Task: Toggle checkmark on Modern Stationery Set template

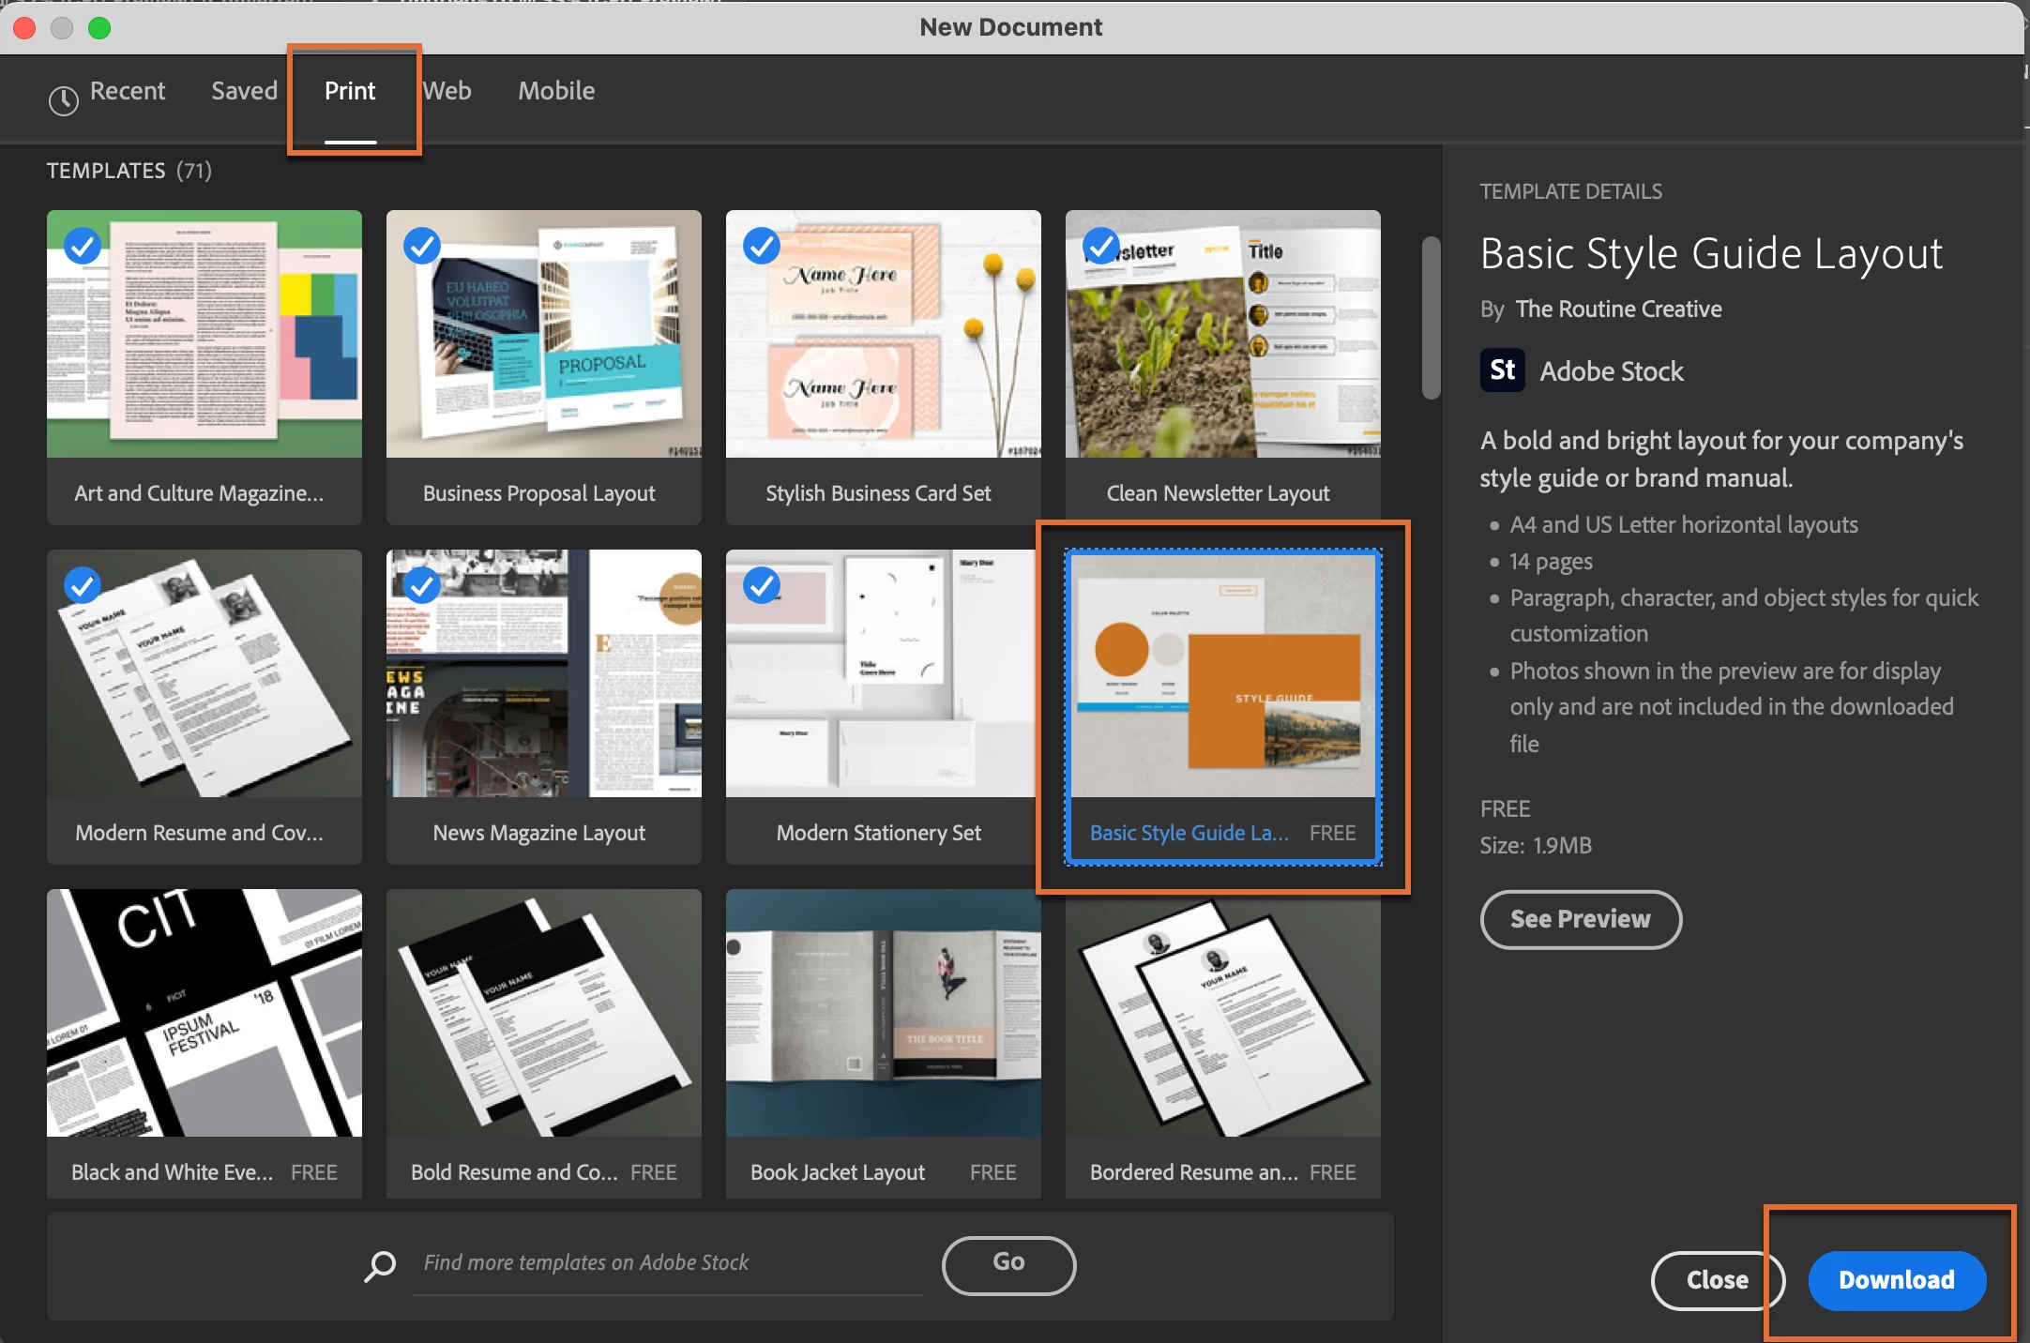Action: point(762,586)
